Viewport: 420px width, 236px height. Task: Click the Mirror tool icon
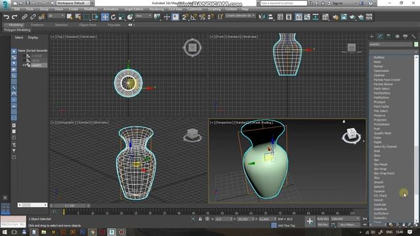click(x=262, y=17)
